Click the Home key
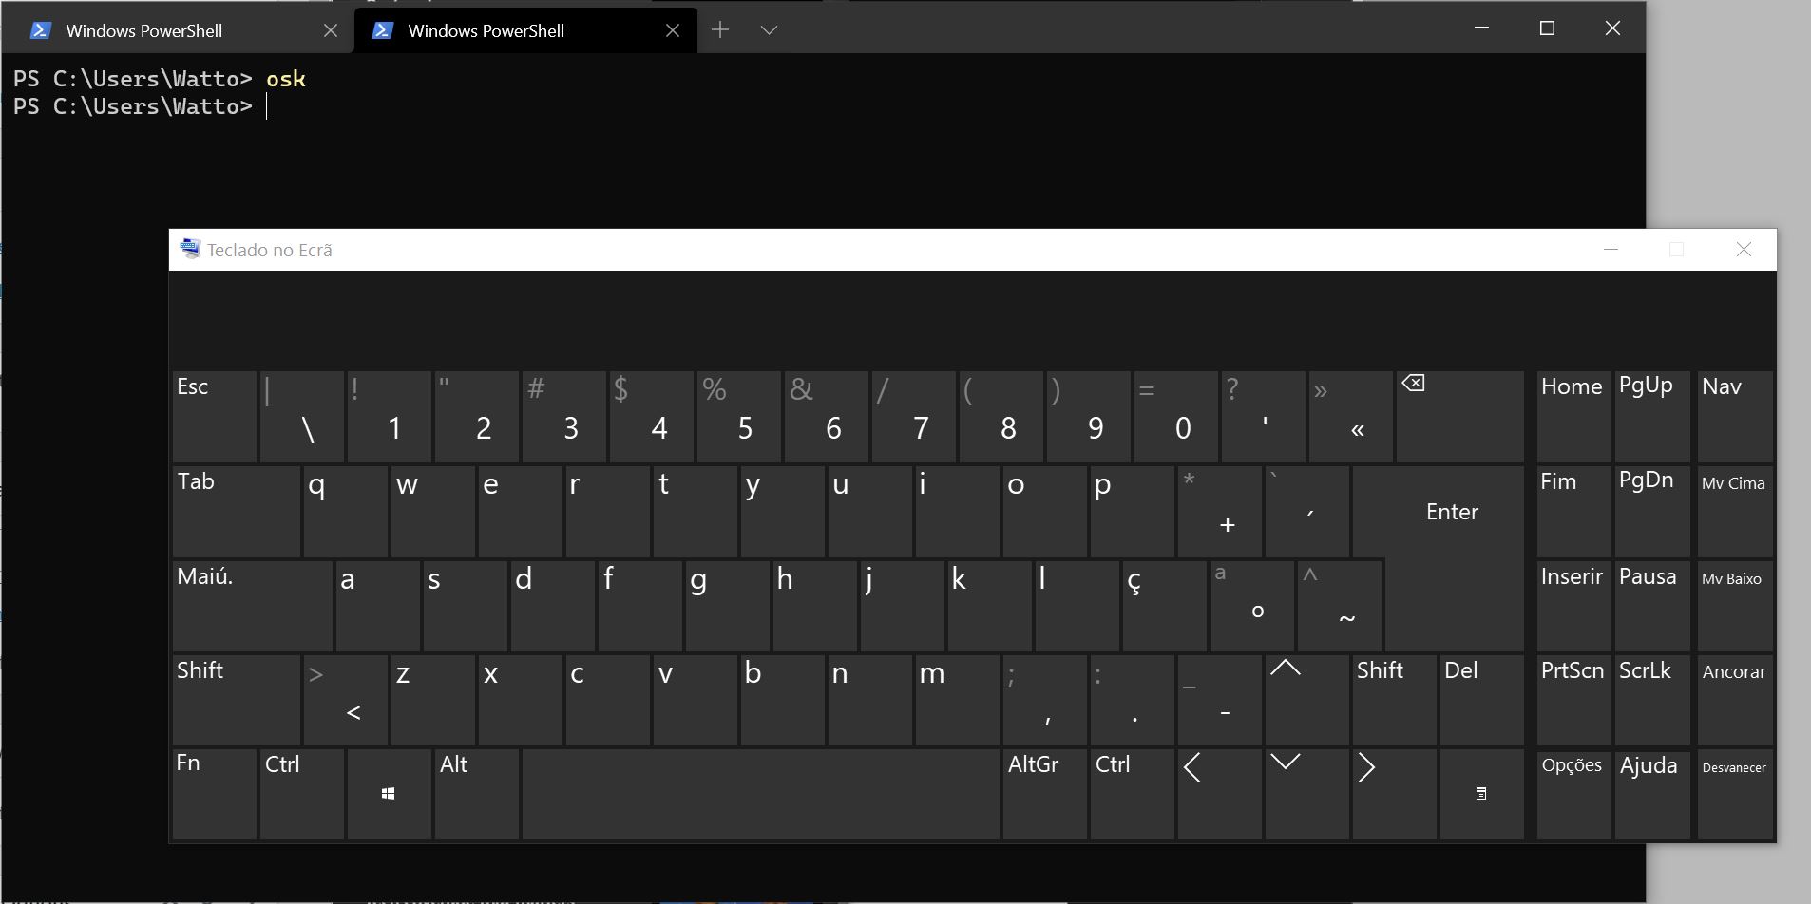The image size is (1811, 904). [x=1573, y=416]
